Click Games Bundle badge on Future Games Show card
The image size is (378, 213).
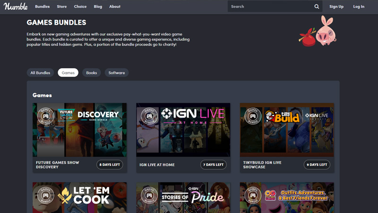click(x=45, y=116)
